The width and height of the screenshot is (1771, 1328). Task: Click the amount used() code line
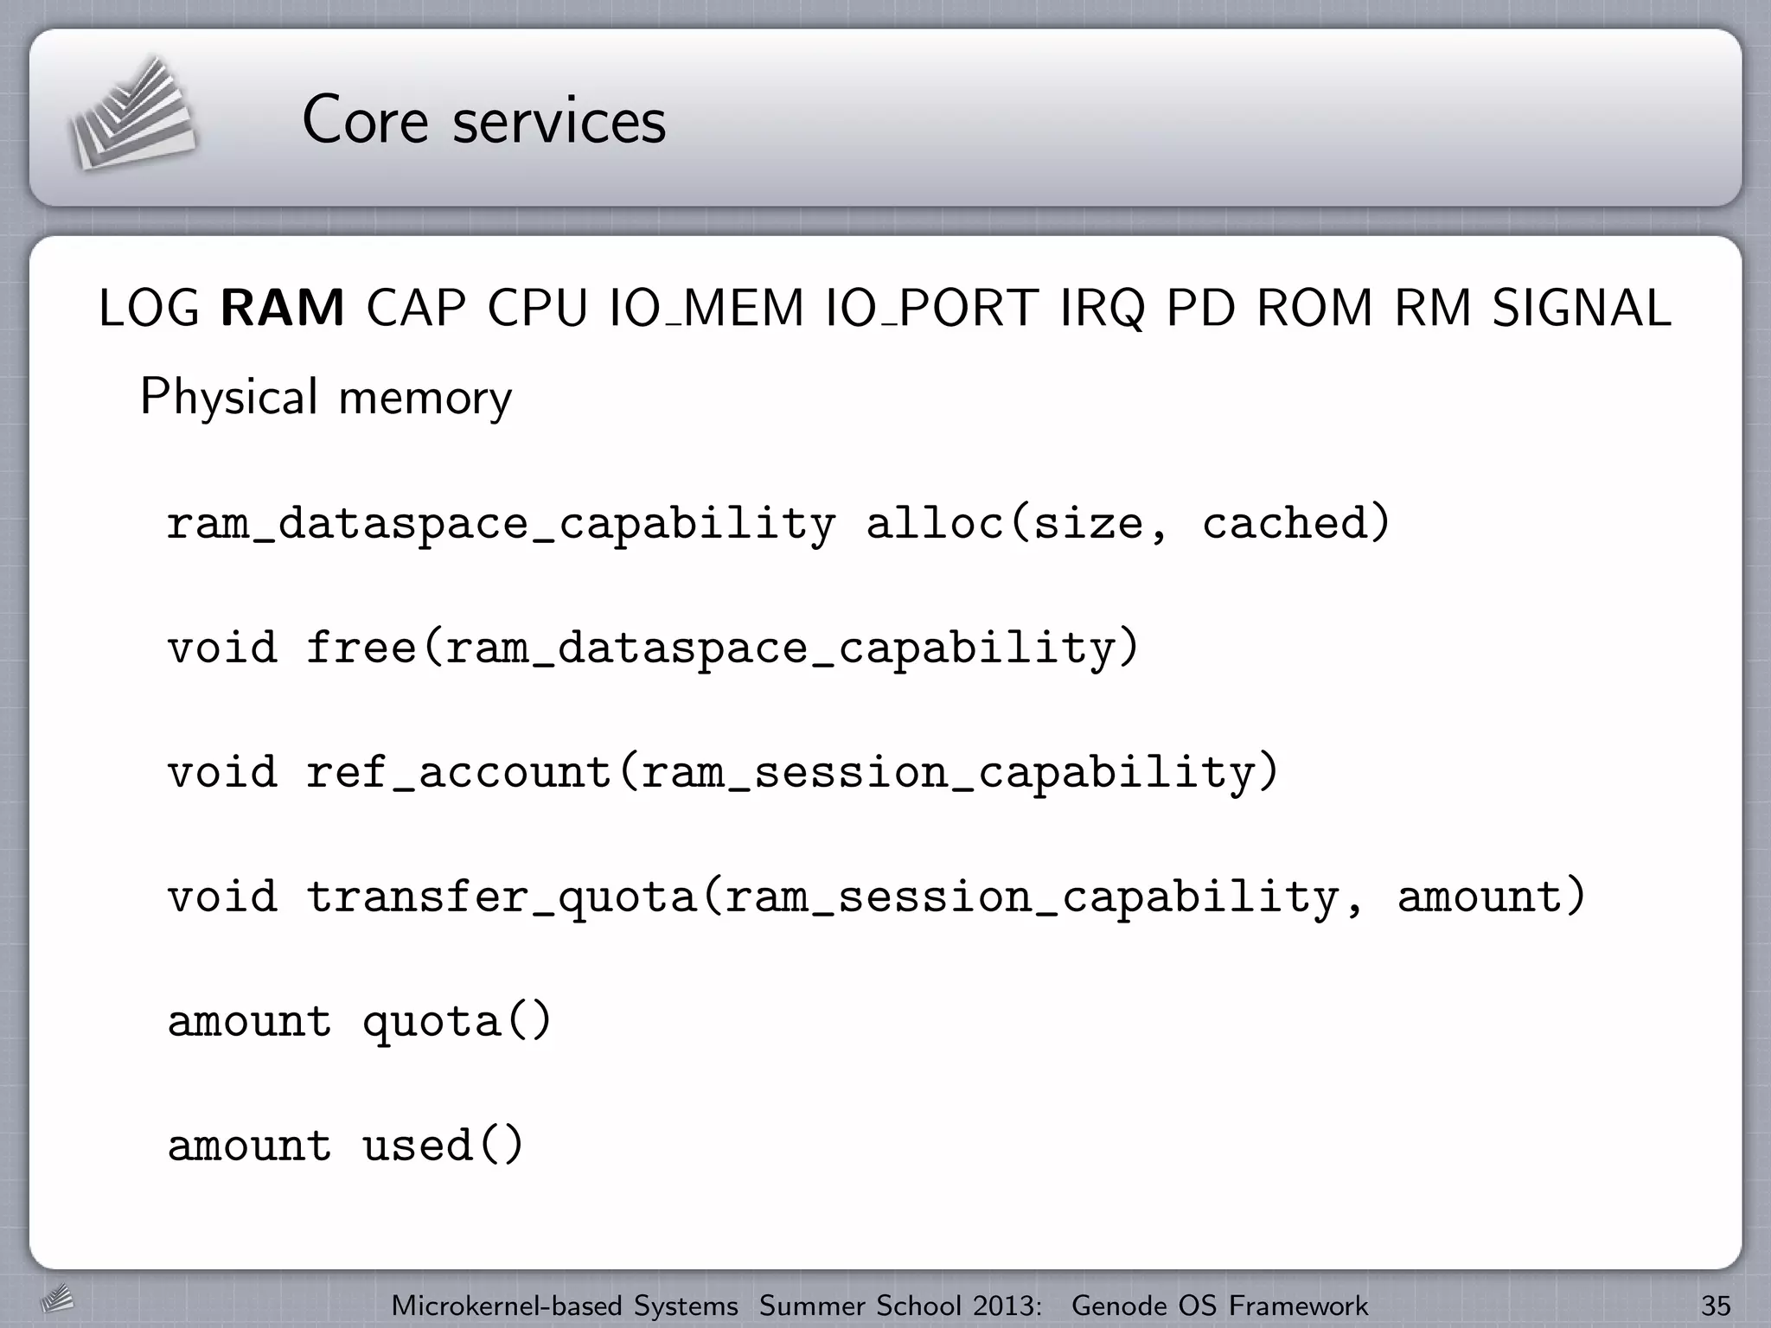pyautogui.click(x=346, y=1146)
